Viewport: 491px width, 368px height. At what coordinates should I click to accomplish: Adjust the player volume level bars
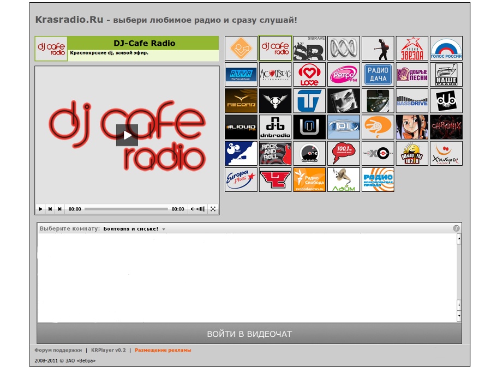[x=197, y=209]
